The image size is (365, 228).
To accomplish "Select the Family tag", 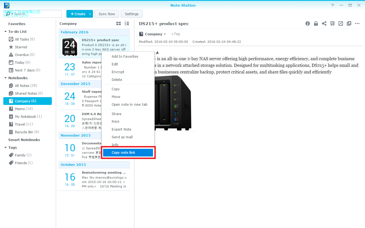I will 28,155.
